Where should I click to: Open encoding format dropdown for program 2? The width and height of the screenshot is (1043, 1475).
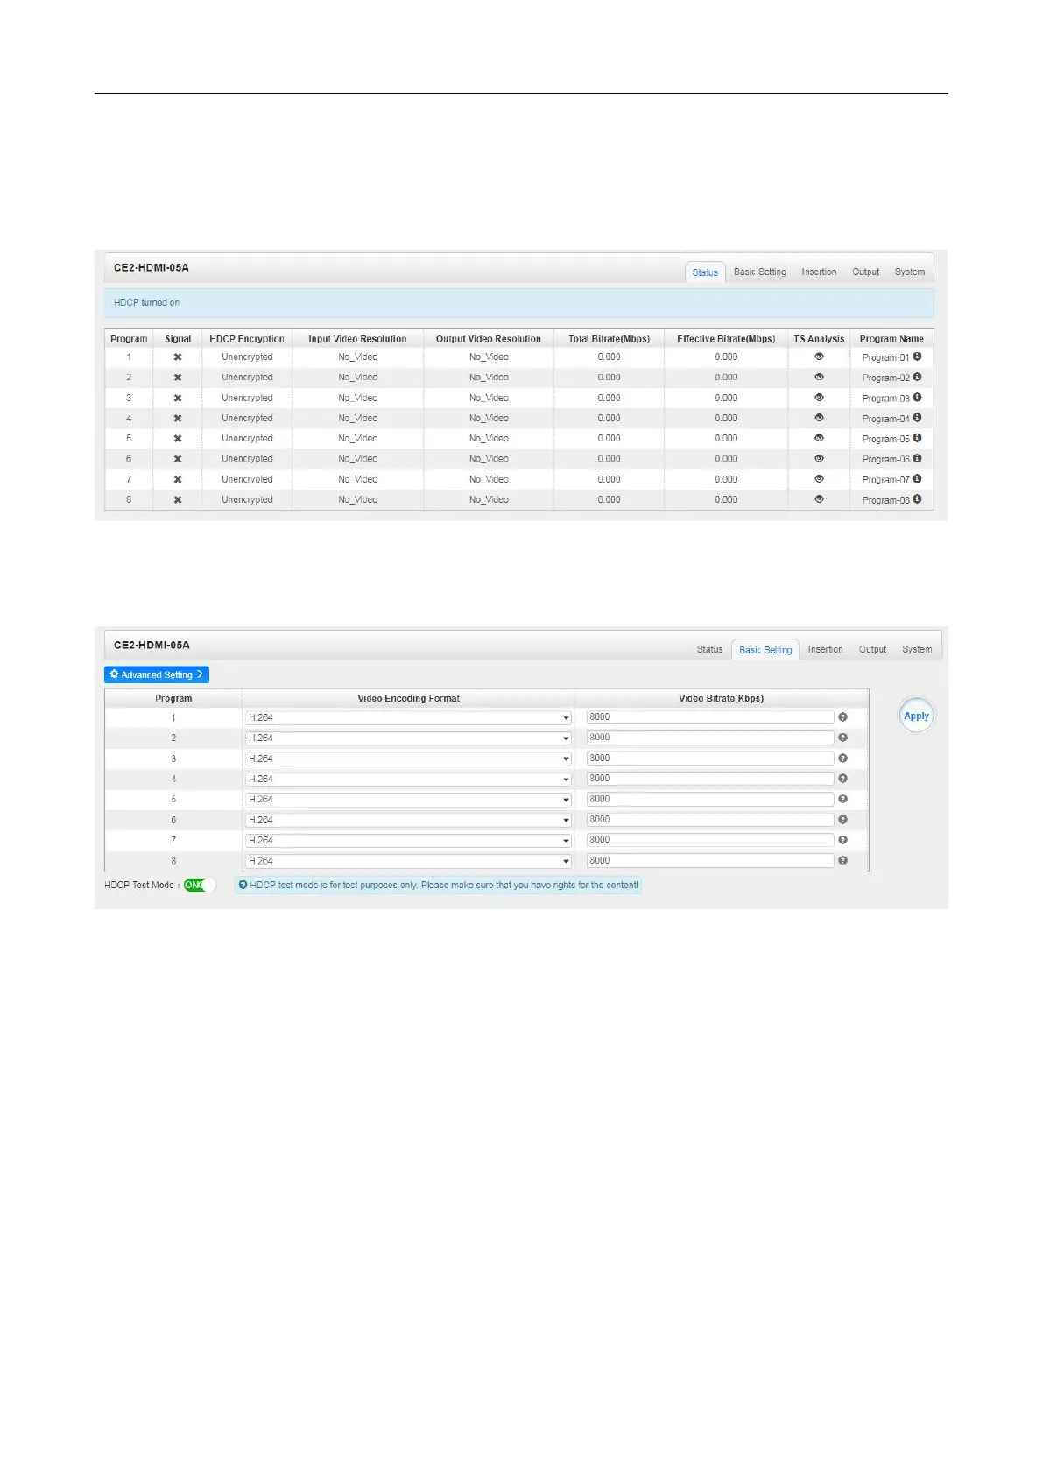coord(408,737)
